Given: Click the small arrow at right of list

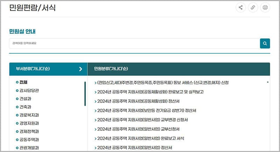Looking at the screenshot, I should click(x=268, y=83).
